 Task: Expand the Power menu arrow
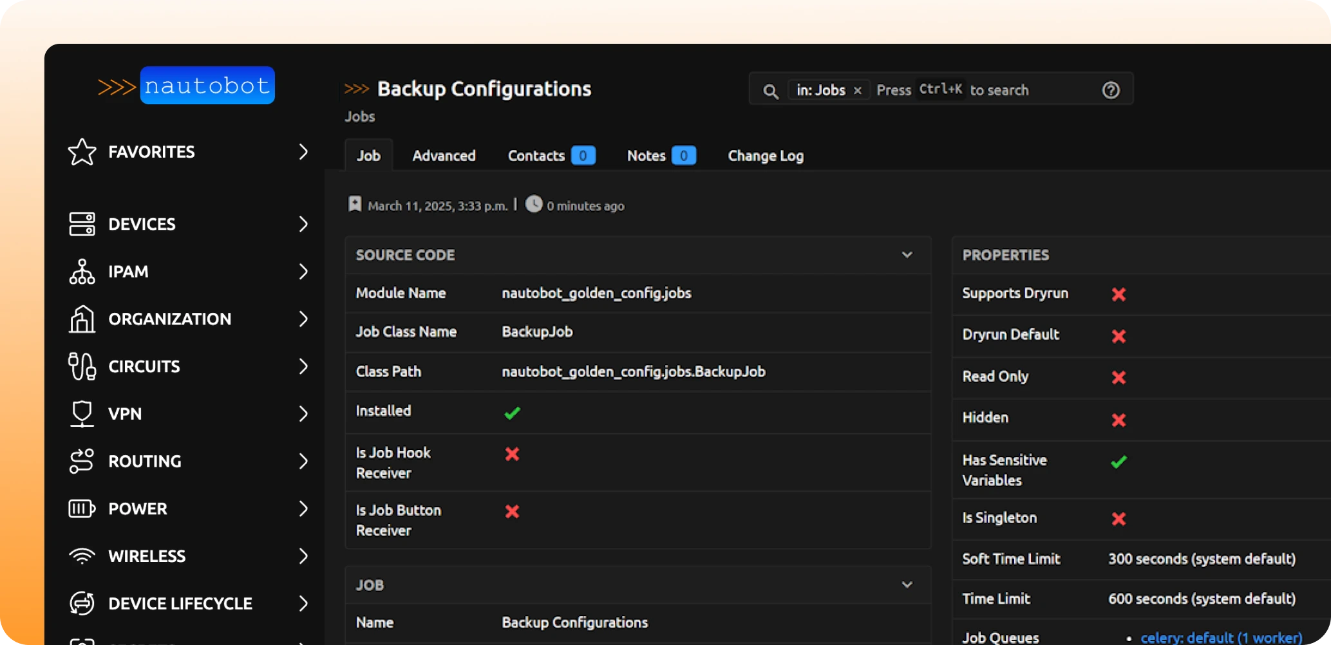[x=303, y=509]
